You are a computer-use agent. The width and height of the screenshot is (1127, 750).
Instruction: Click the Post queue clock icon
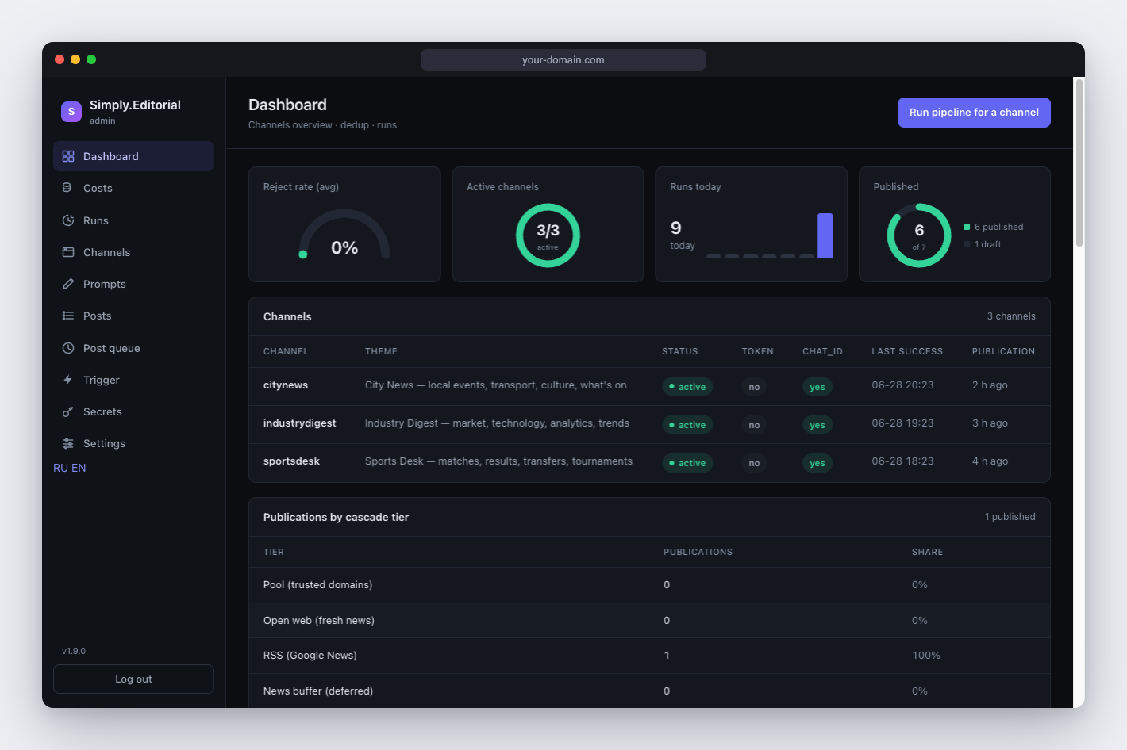[x=68, y=348]
